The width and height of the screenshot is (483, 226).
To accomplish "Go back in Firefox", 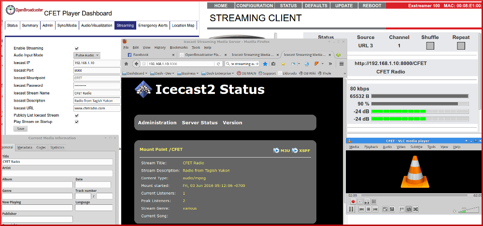I will point(137,64).
